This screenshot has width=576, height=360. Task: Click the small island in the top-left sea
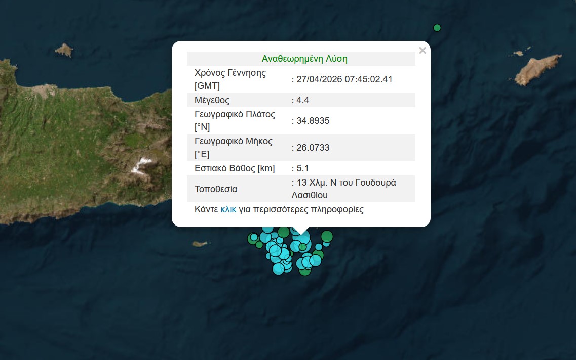point(64,50)
